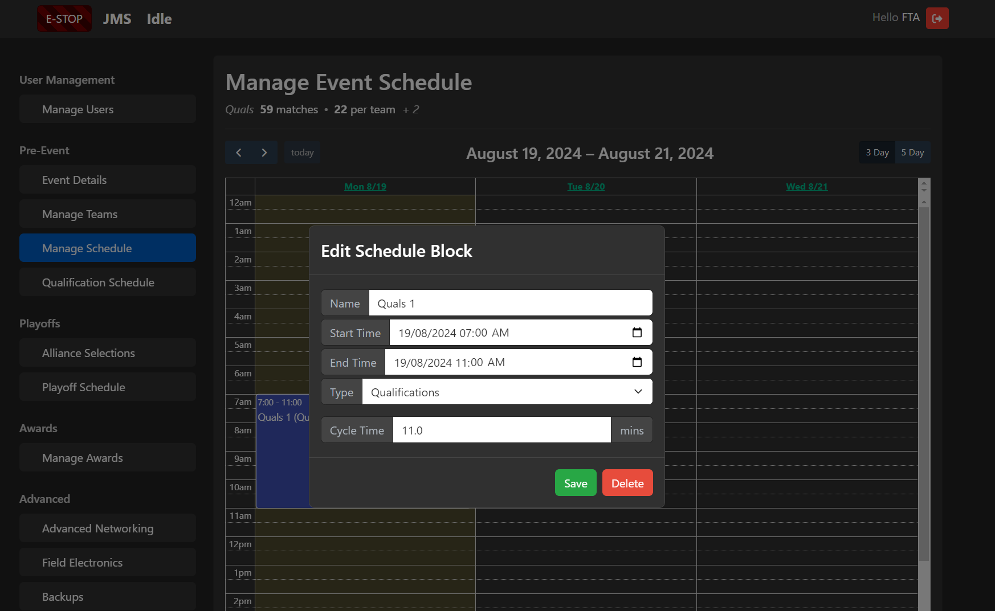Click the logout icon next to Hello FTA
Viewport: 995px width, 611px height.
coord(937,18)
